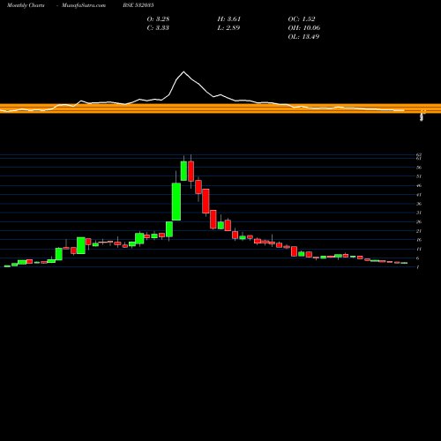Select the low value 'L: 2.89'
441x441 pixels.
pos(228,28)
